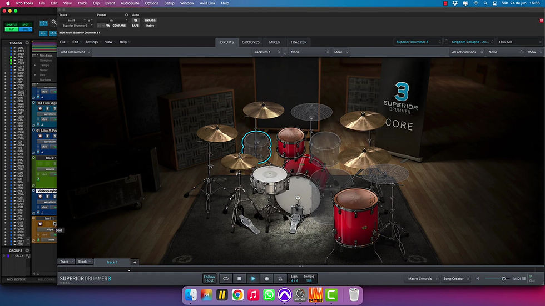Click the loop playback button

point(226,279)
